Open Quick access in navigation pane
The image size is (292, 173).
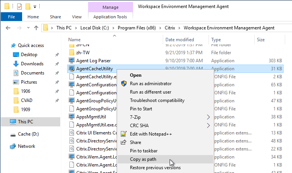(x=31, y=45)
